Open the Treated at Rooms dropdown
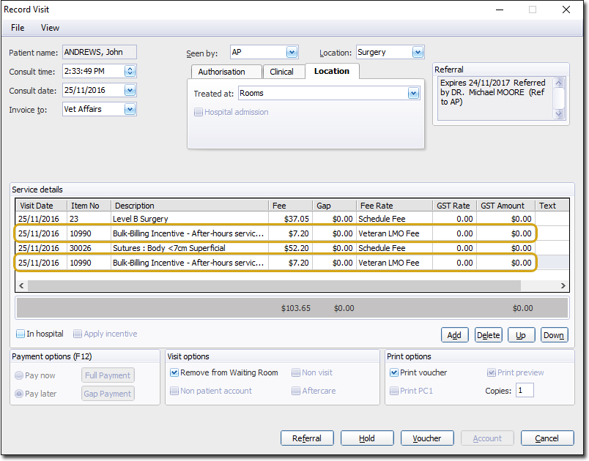This screenshot has height=461, width=589. coord(413,94)
